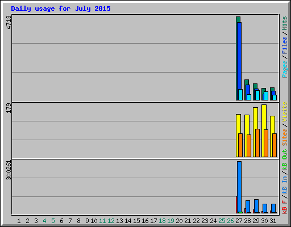Click the cyan Pages bar for day 27
This screenshot has width=291, height=227.
[x=240, y=95]
